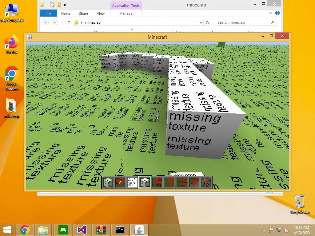Minimize the Minecraft window

[263, 36]
